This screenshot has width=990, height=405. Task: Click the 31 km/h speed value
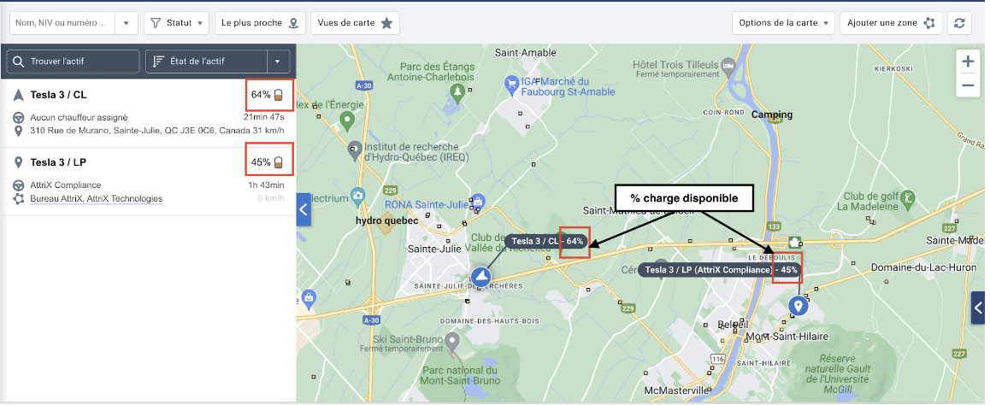pos(268,132)
